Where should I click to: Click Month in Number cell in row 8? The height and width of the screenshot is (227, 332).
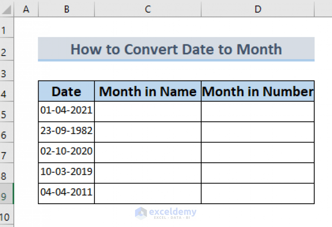[x=258, y=173]
